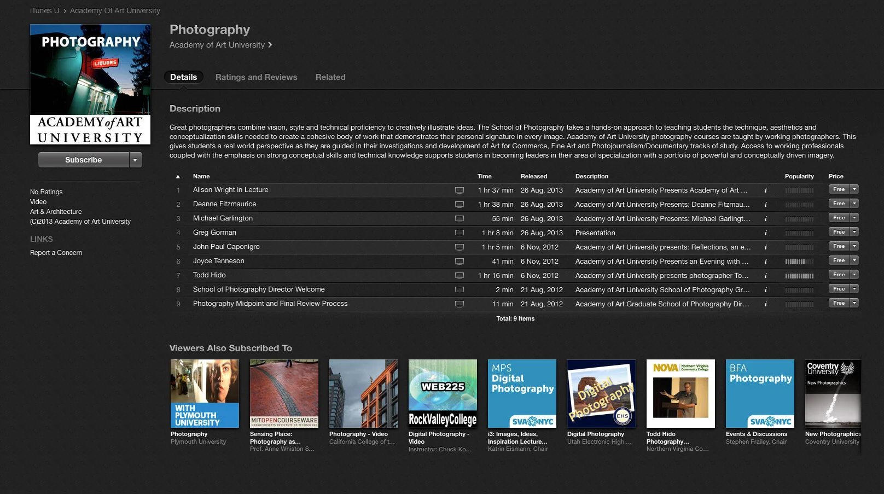Click the info icon for Todd Hido
The image size is (884, 494).
(766, 275)
